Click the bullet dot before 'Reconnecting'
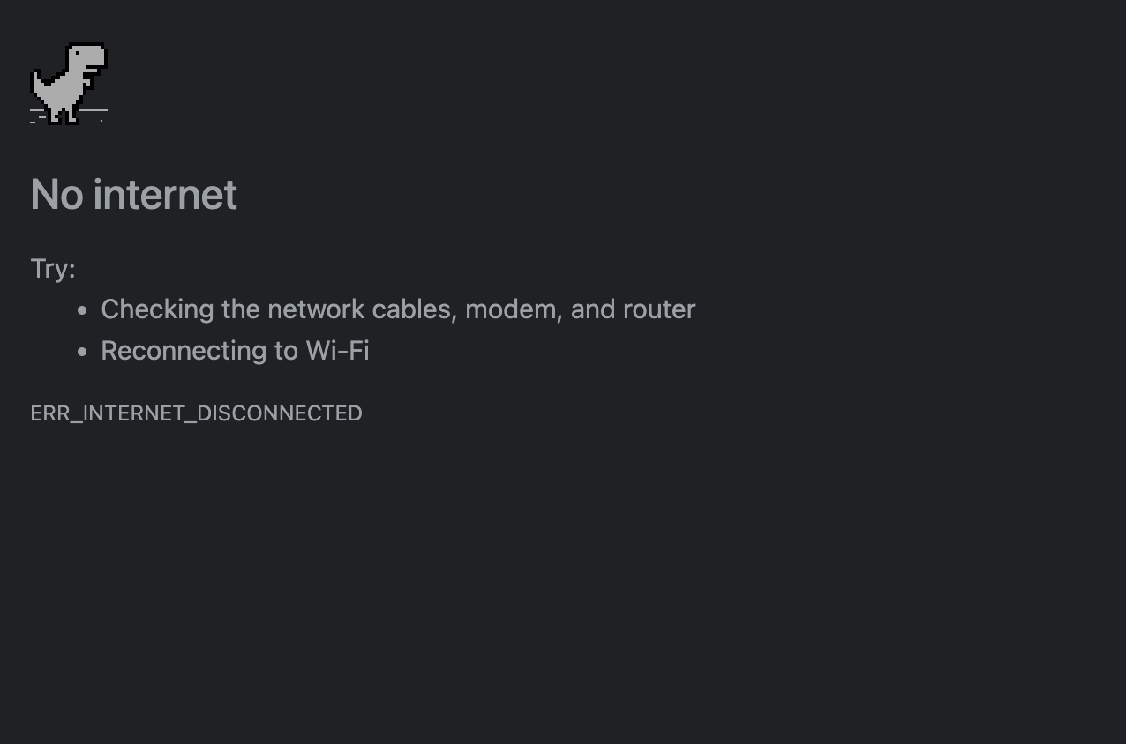1126x744 pixels. pyautogui.click(x=82, y=352)
